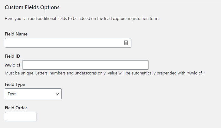Click "registration form" in the description text
The height and width of the screenshot is (128, 221).
(142, 19)
